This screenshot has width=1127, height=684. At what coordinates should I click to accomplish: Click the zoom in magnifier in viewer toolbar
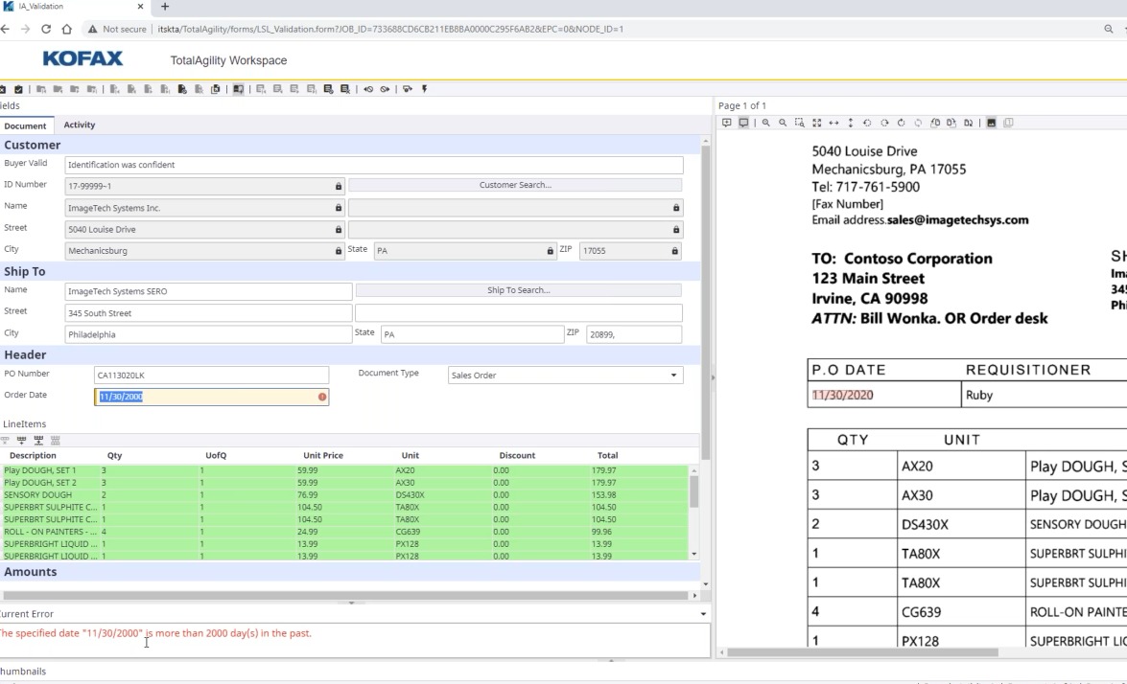(x=766, y=124)
